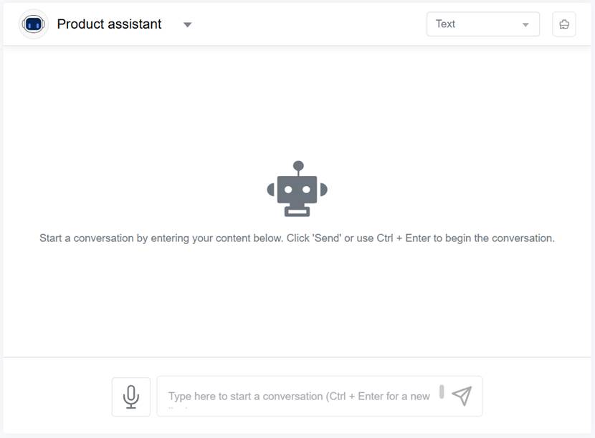595x438 pixels.
Task: Send the message with paper plane icon
Action: (x=462, y=396)
